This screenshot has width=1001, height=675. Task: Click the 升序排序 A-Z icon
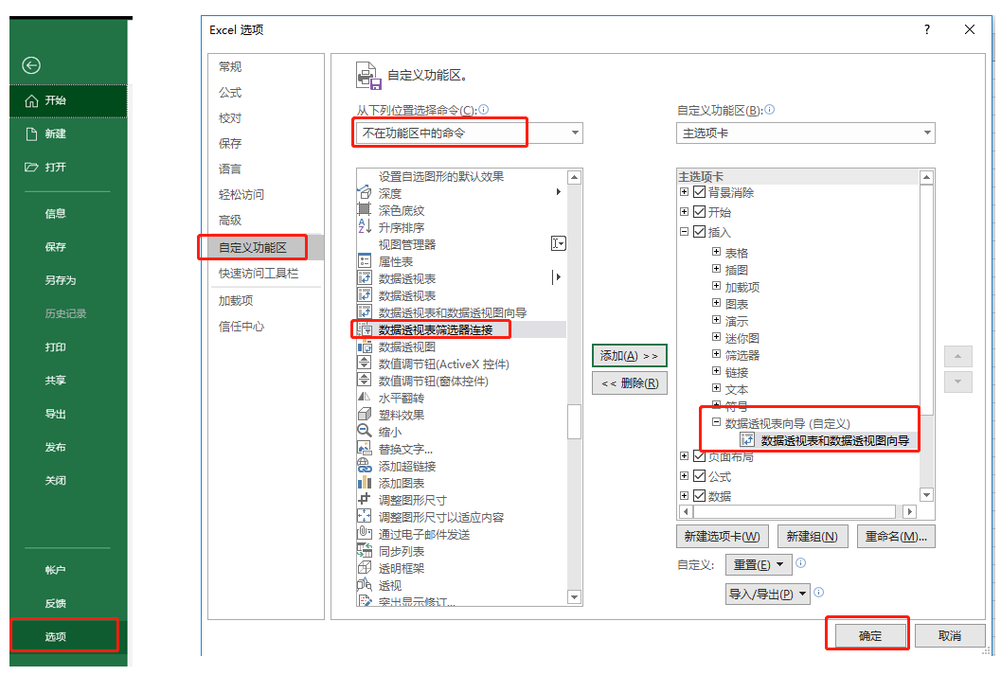coord(364,226)
